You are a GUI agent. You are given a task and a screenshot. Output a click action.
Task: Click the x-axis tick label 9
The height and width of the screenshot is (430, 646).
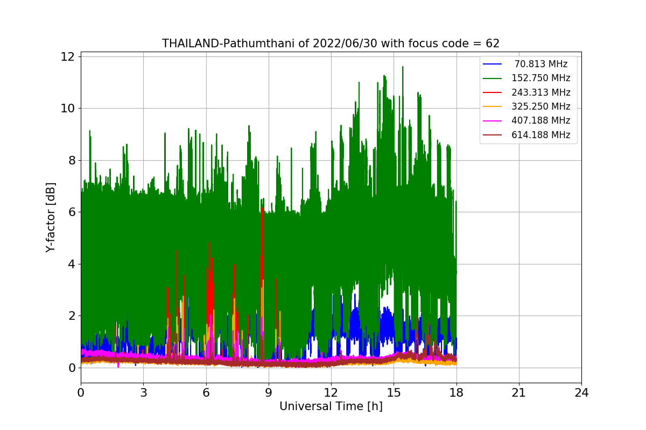[x=269, y=393]
